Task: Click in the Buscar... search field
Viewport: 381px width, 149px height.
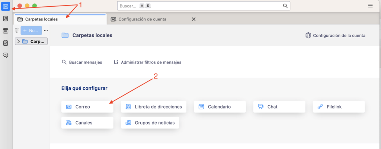Action: (x=204, y=6)
